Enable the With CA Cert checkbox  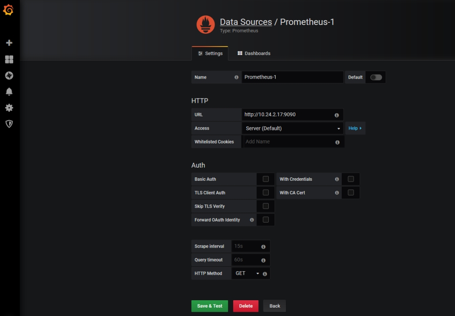(350, 193)
